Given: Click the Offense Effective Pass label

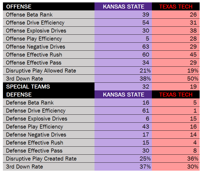Looking at the screenshot, I should tap(34, 63).
